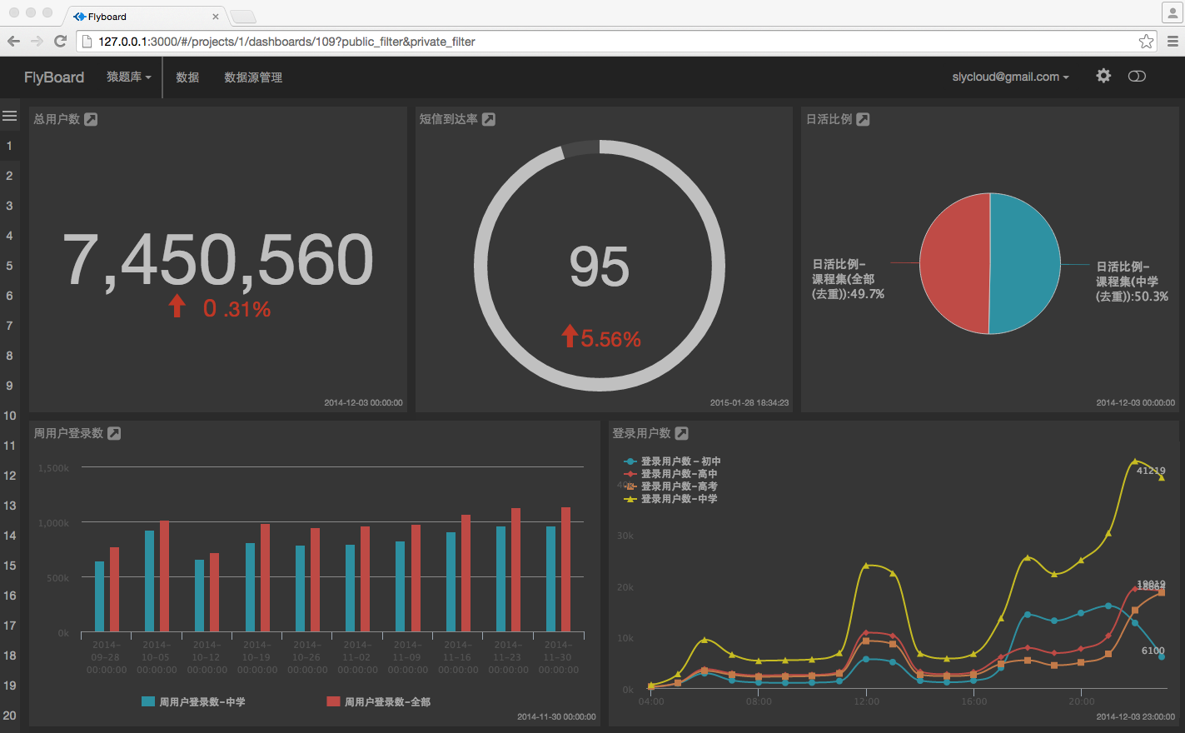Click the 12:00 x-axis label on line chart
Screen dimensions: 1185x733
(866, 701)
